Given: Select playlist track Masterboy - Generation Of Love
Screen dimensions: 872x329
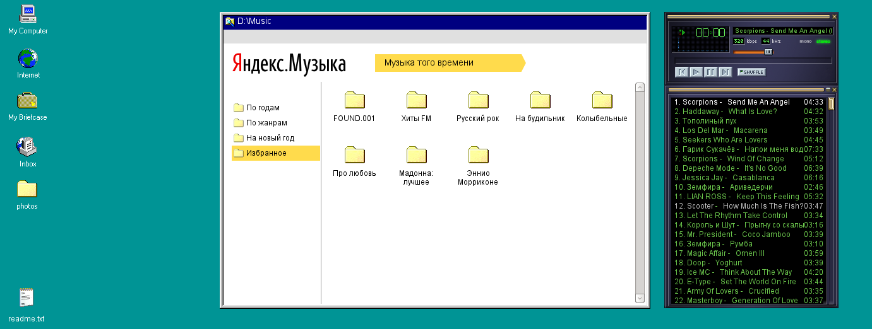Looking at the screenshot, I should [x=748, y=301].
